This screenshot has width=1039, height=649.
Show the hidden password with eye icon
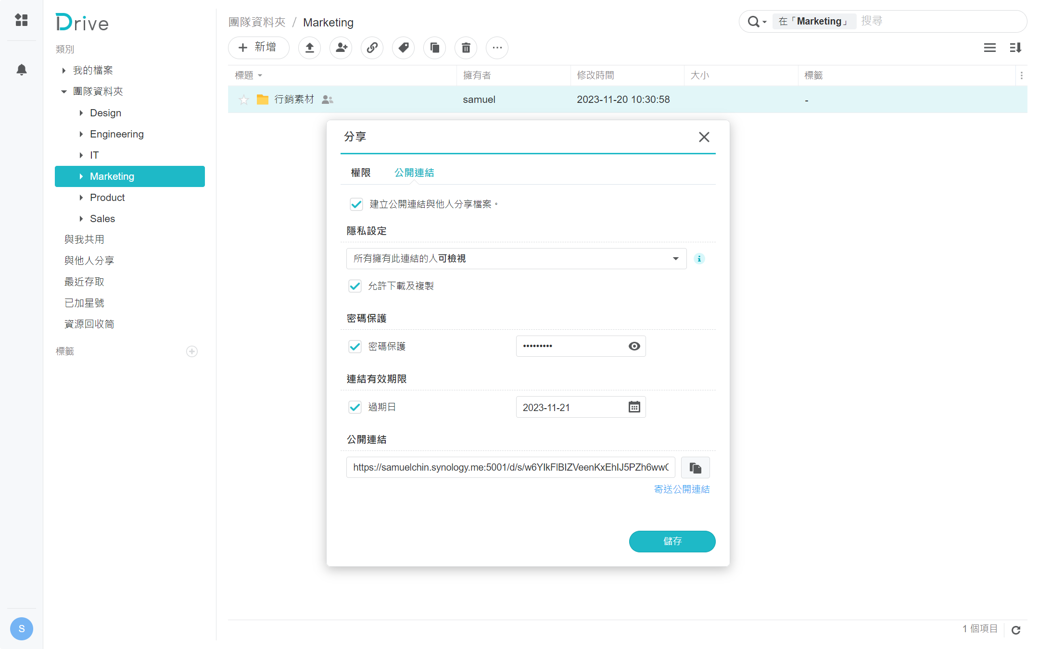(634, 346)
